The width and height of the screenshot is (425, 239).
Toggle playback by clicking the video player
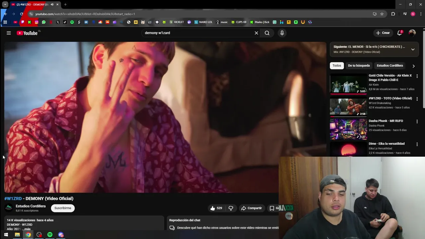pyautogui.click(x=165, y=117)
